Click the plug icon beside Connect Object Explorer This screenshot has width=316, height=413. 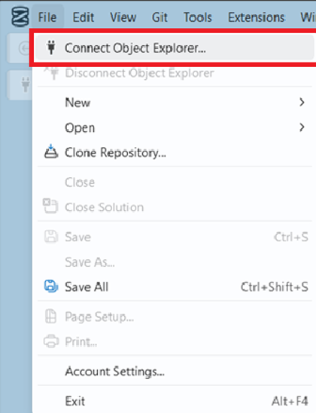(x=51, y=47)
